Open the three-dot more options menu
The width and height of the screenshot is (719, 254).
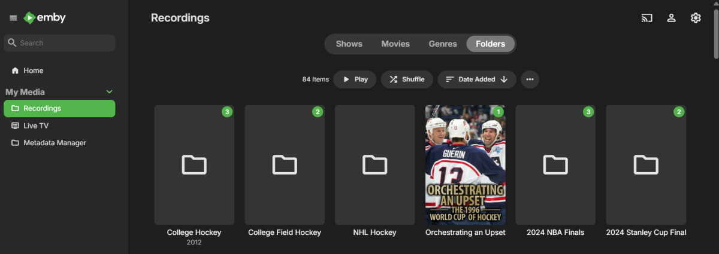click(x=530, y=79)
